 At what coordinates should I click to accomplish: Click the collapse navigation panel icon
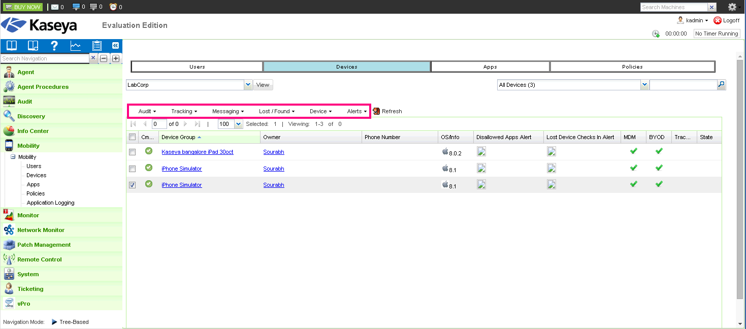(x=115, y=46)
